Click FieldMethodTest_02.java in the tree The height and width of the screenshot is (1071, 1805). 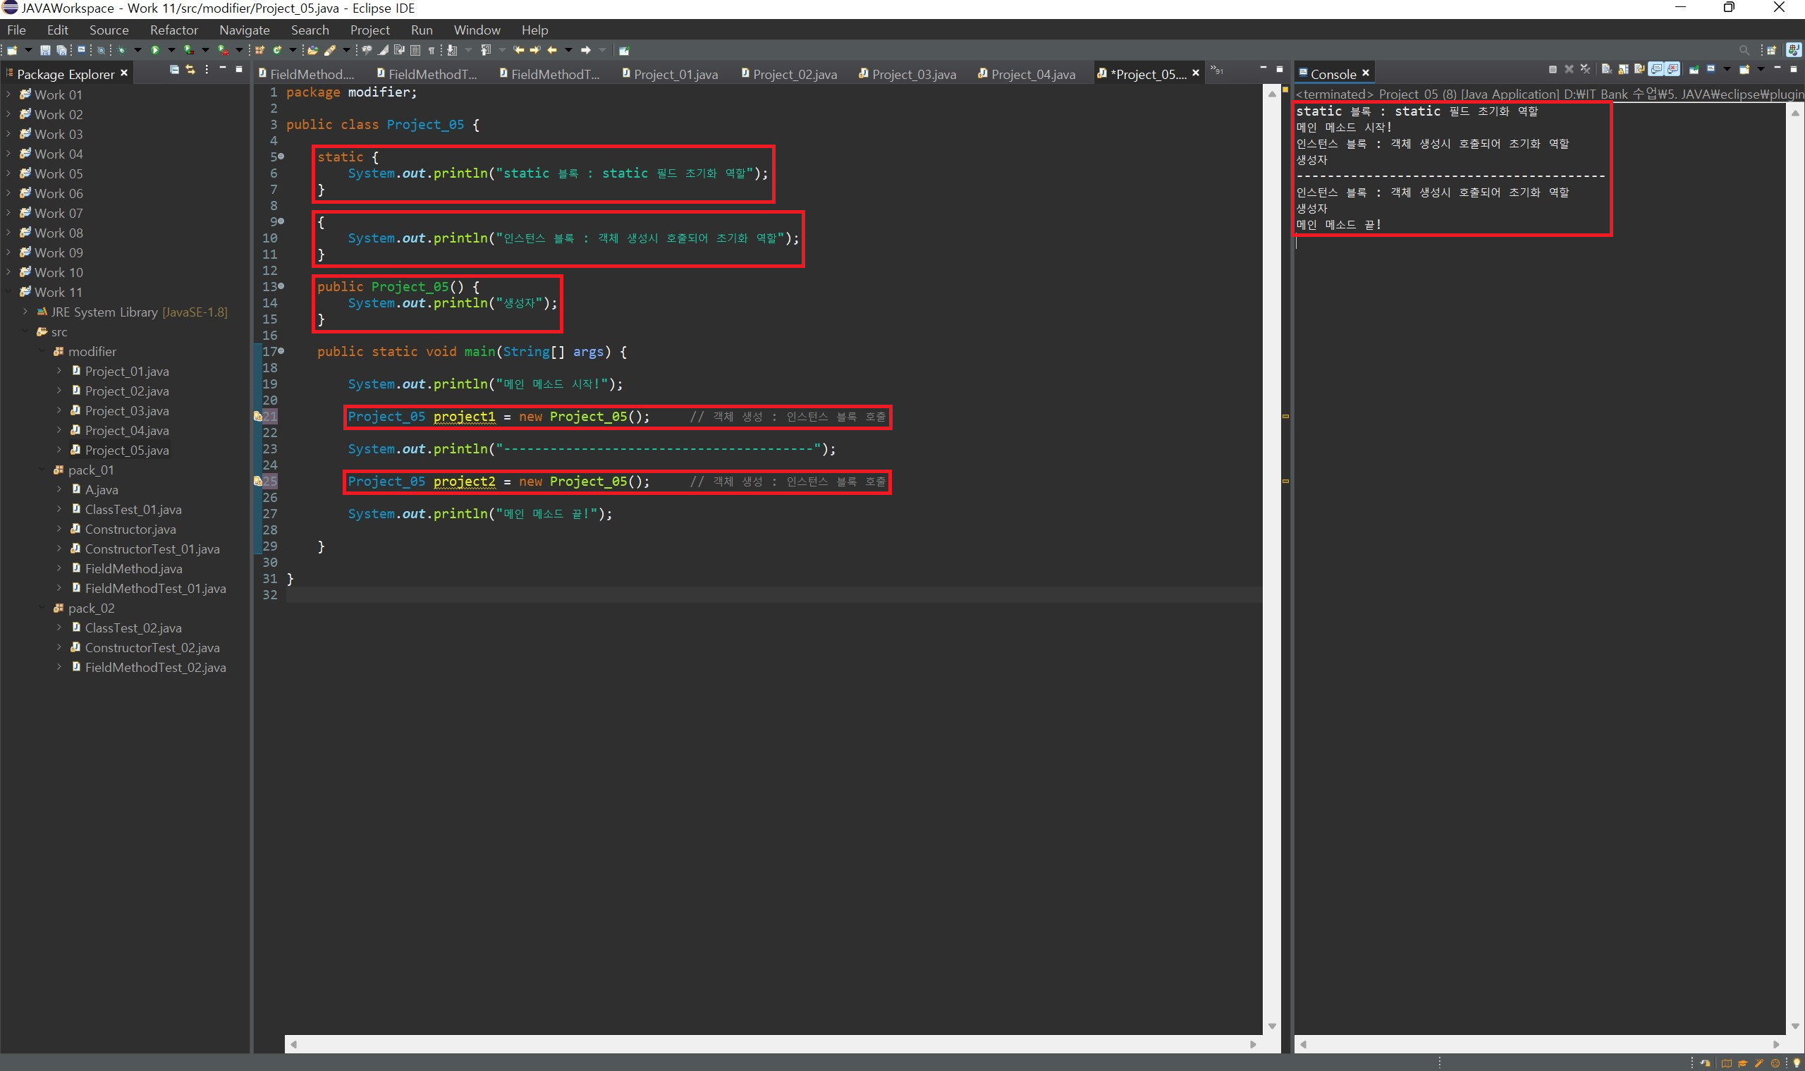pos(155,668)
